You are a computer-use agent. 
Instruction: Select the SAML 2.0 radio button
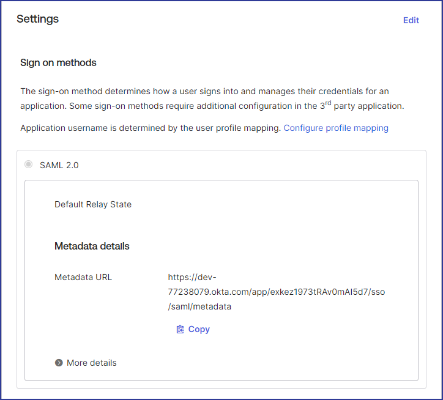click(x=29, y=165)
